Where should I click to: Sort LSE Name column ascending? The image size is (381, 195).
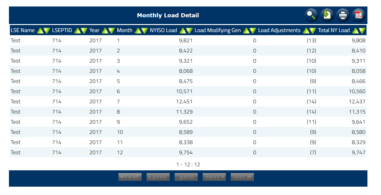pos(40,31)
